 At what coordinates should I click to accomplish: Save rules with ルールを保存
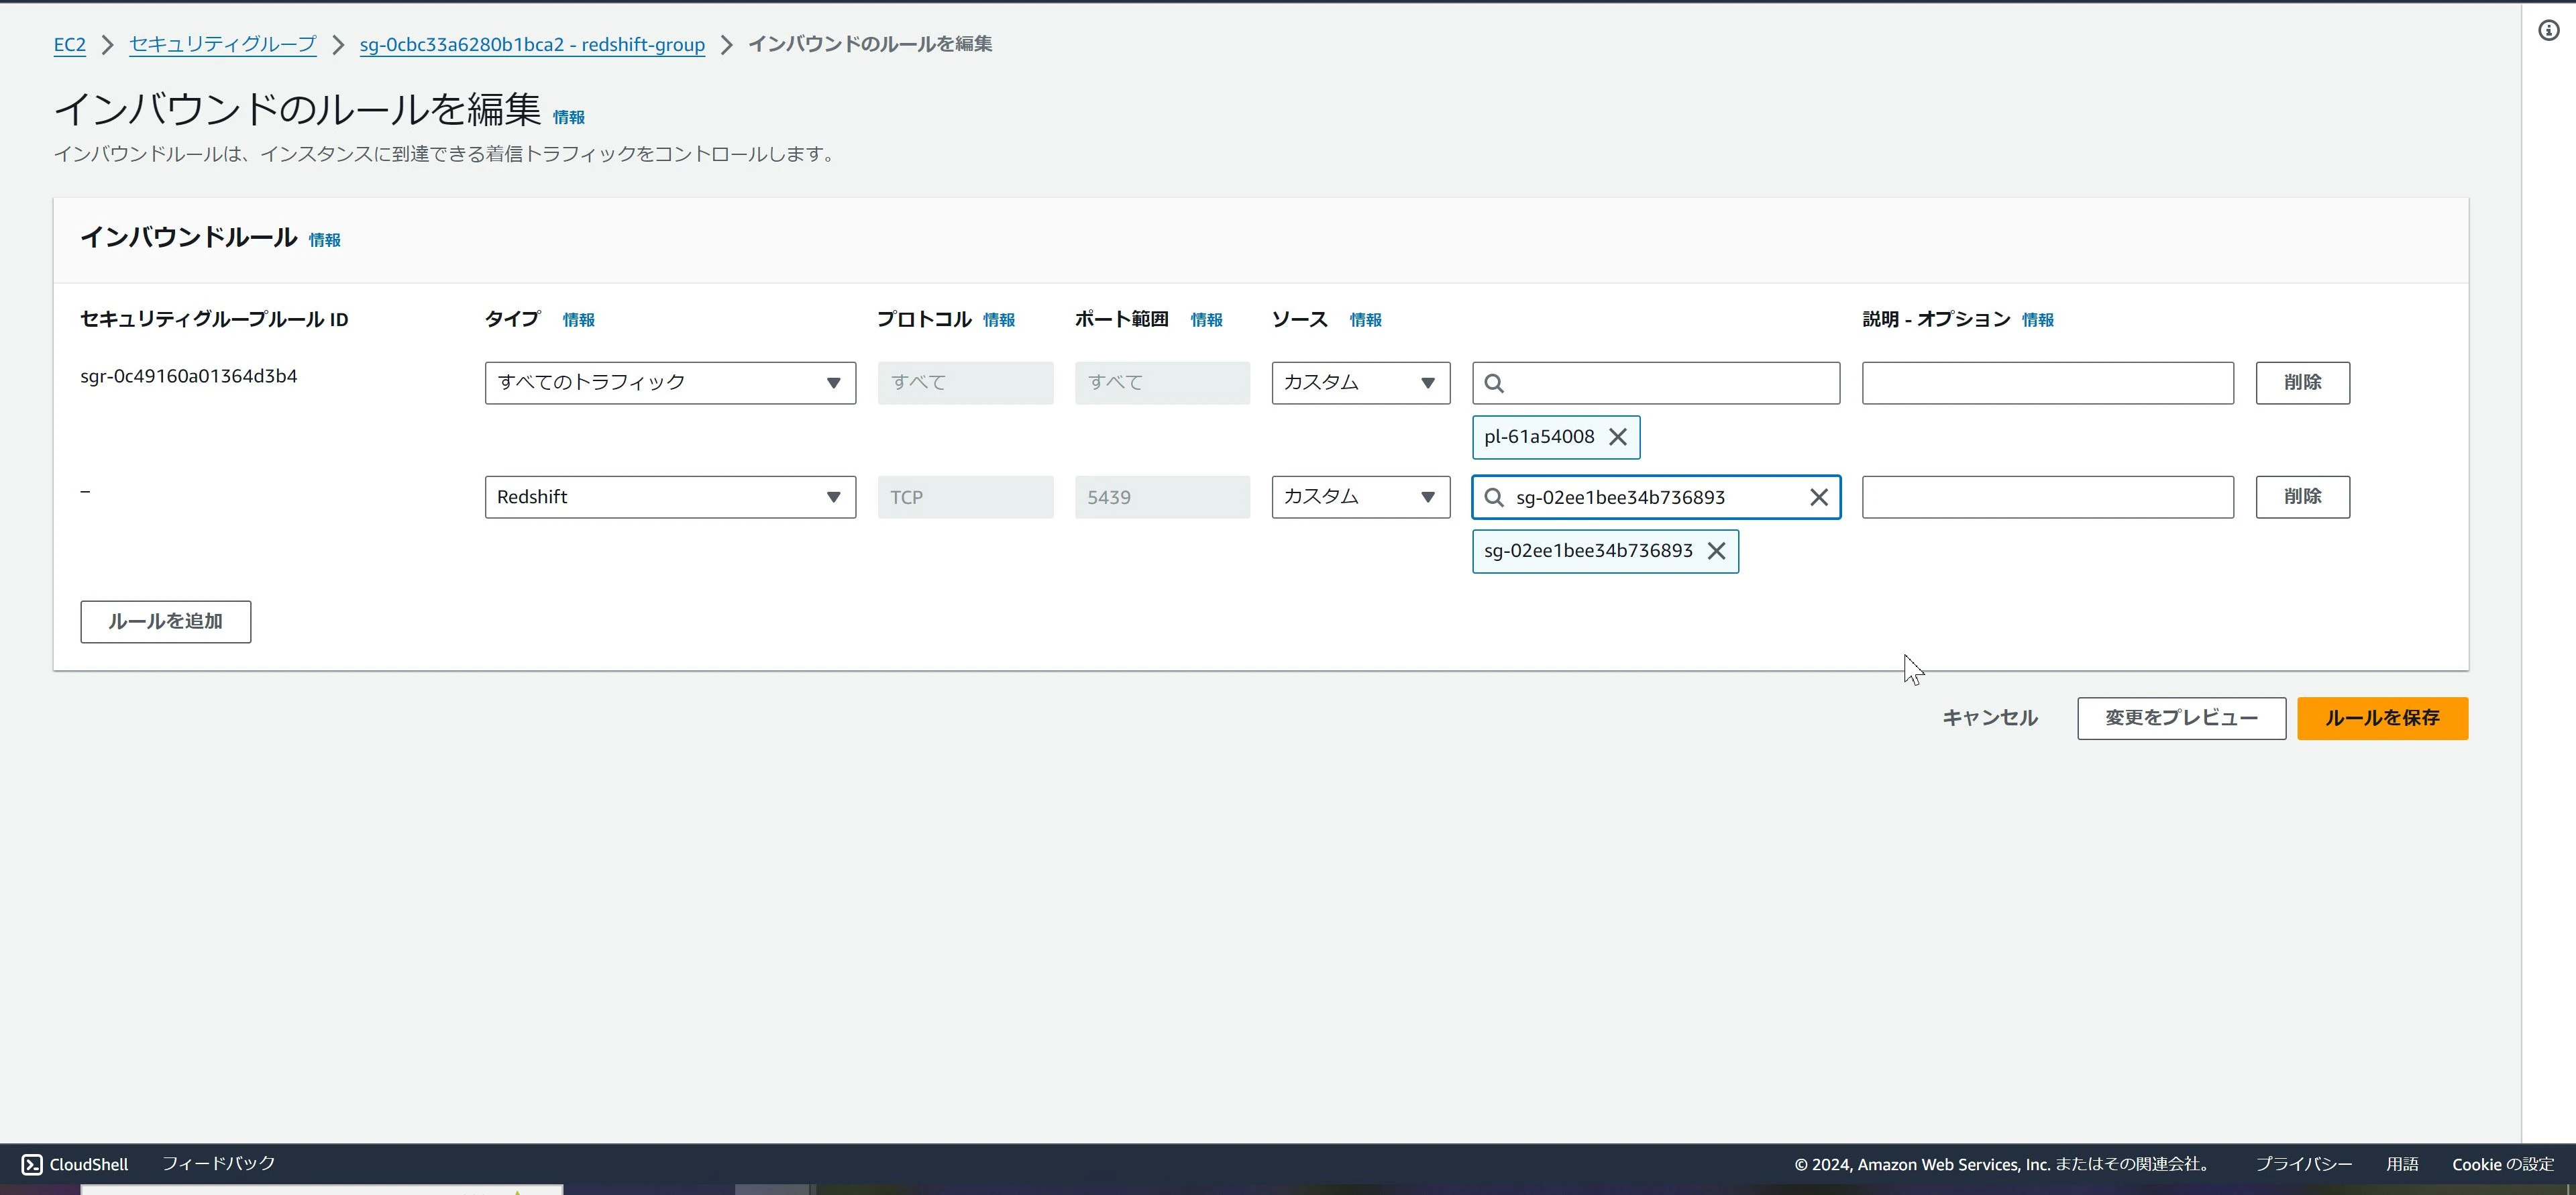click(2382, 718)
